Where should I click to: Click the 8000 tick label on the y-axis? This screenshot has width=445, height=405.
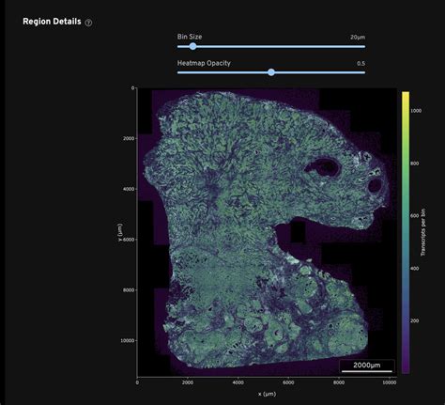pyautogui.click(x=129, y=290)
